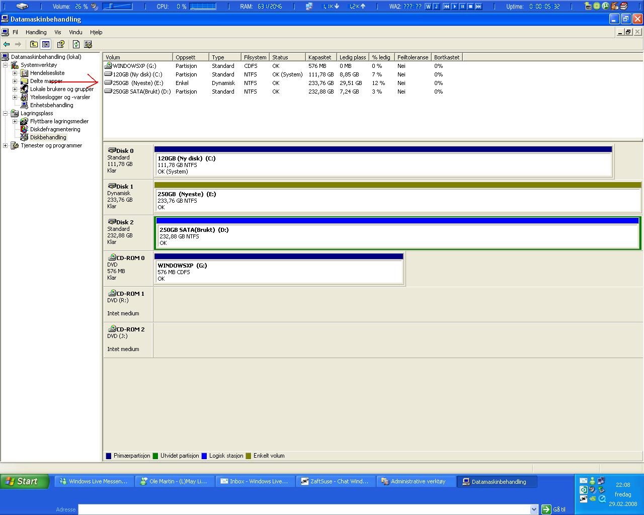This screenshot has height=515, width=644.
Task: Click the disk settings toolbar icon
Action: click(x=88, y=44)
